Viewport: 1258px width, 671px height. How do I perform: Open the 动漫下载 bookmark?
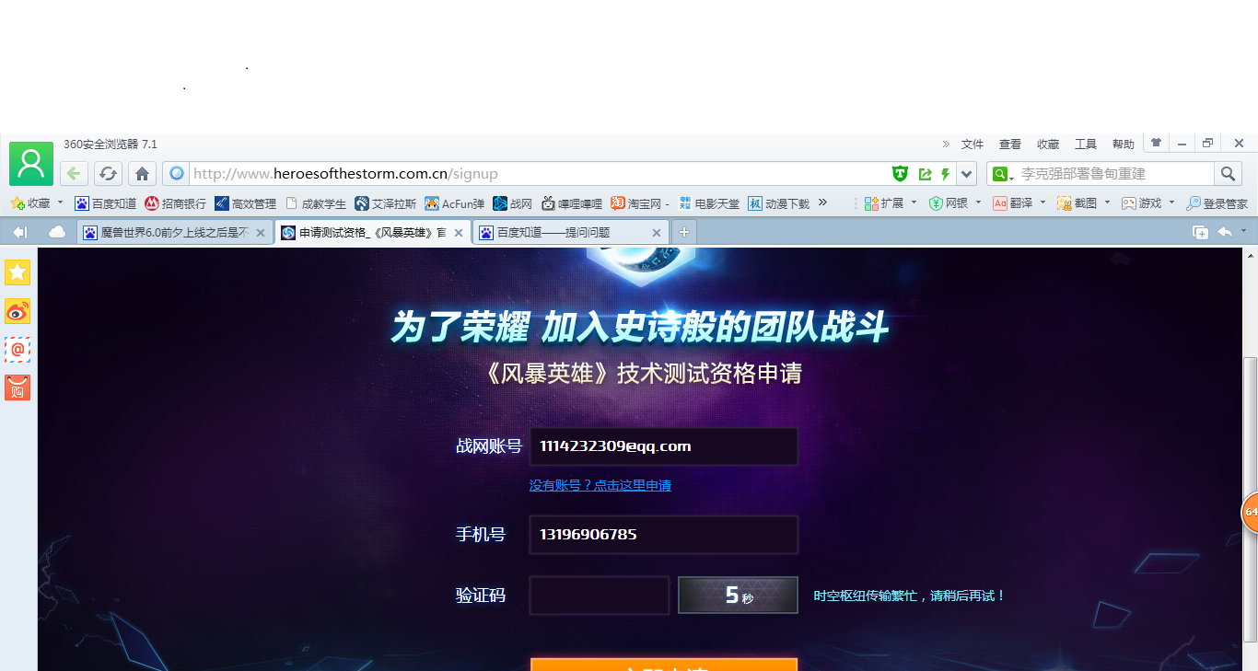click(x=779, y=203)
